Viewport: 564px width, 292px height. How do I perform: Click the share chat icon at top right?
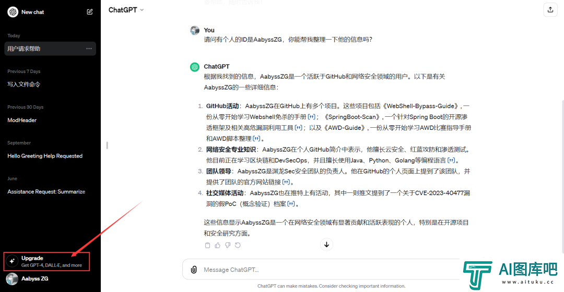(x=550, y=9)
